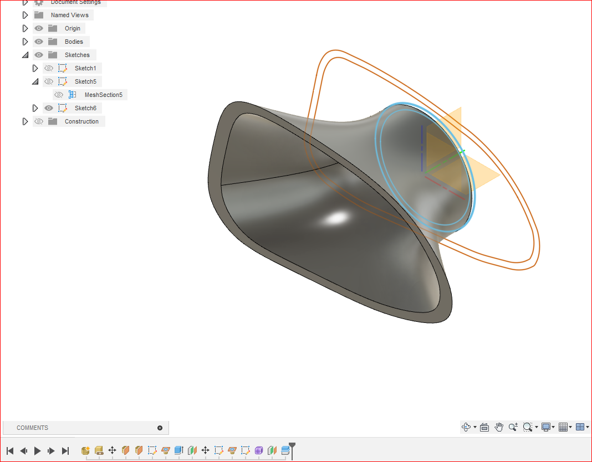Image resolution: width=592 pixels, height=462 pixels.
Task: Select the Orbit tool in the navigation bar
Action: click(x=466, y=427)
